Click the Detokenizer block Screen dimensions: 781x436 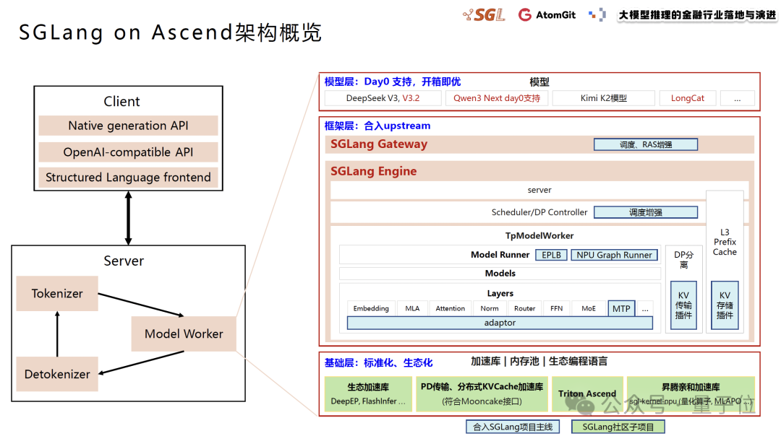tap(57, 374)
